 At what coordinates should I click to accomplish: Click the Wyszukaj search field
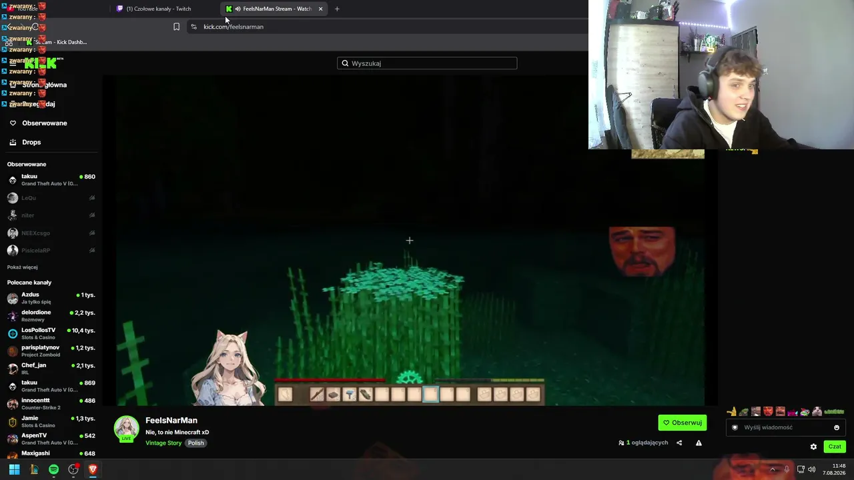(427, 63)
